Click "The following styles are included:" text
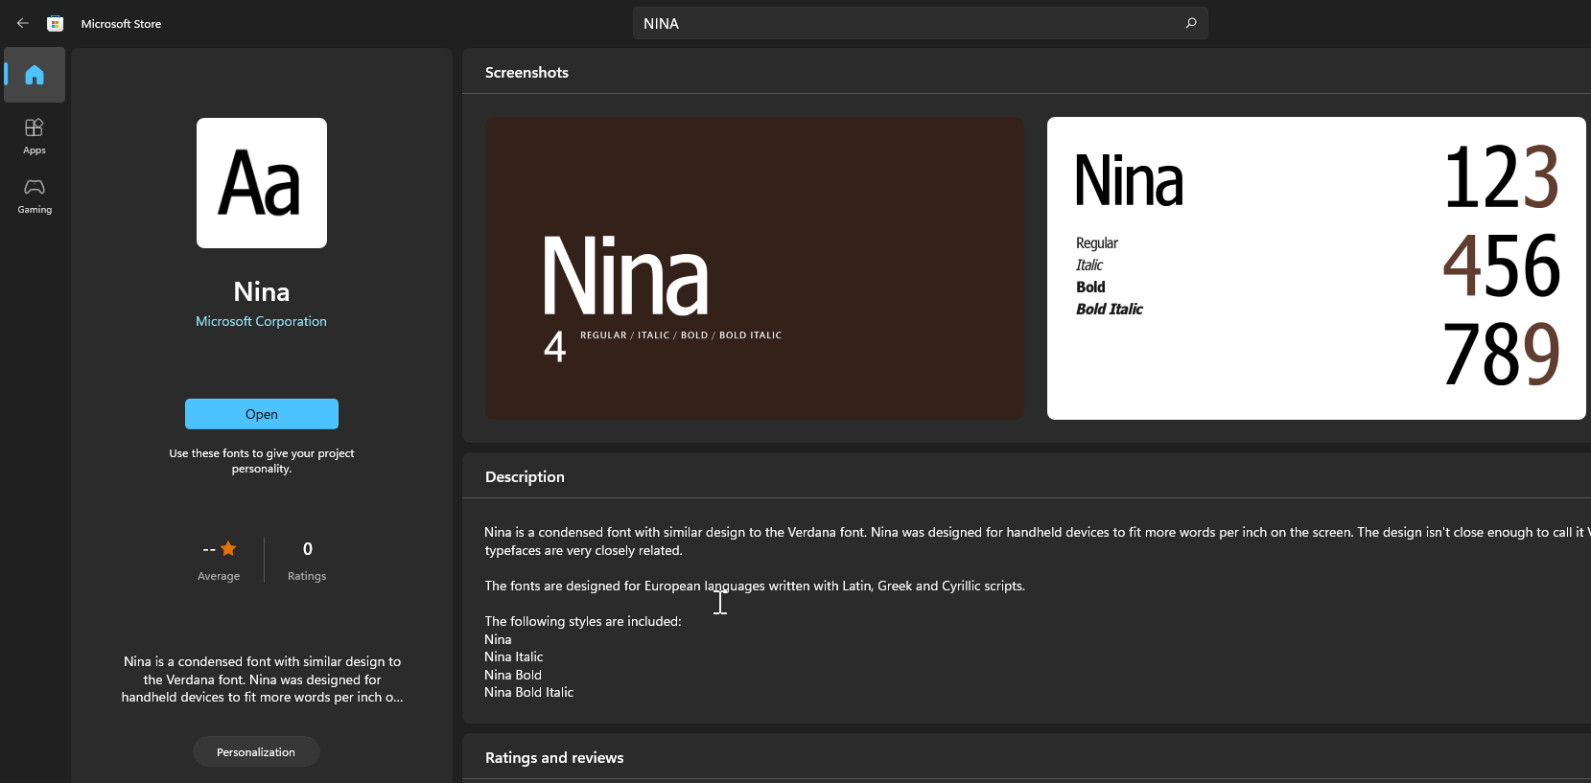 [x=583, y=621]
